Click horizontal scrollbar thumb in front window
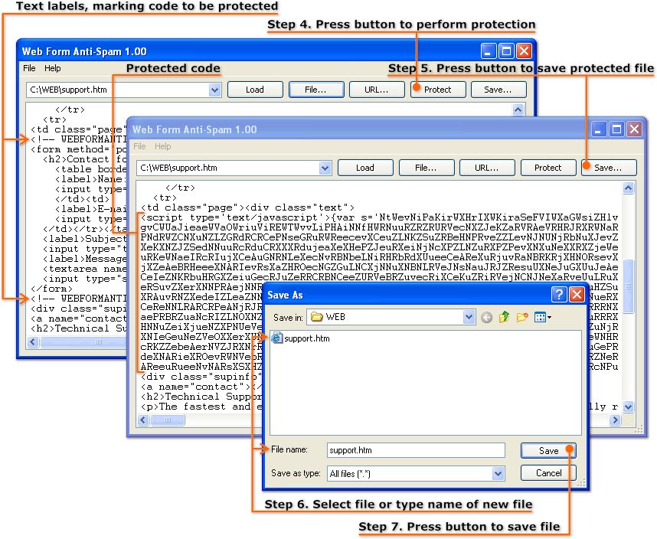The height and width of the screenshot is (539, 657). (x=168, y=420)
